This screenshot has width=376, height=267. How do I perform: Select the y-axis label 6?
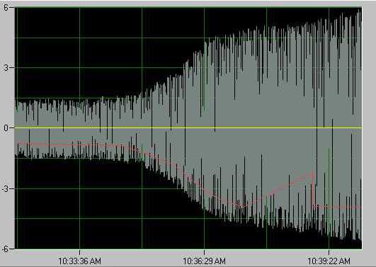click(x=5, y=7)
